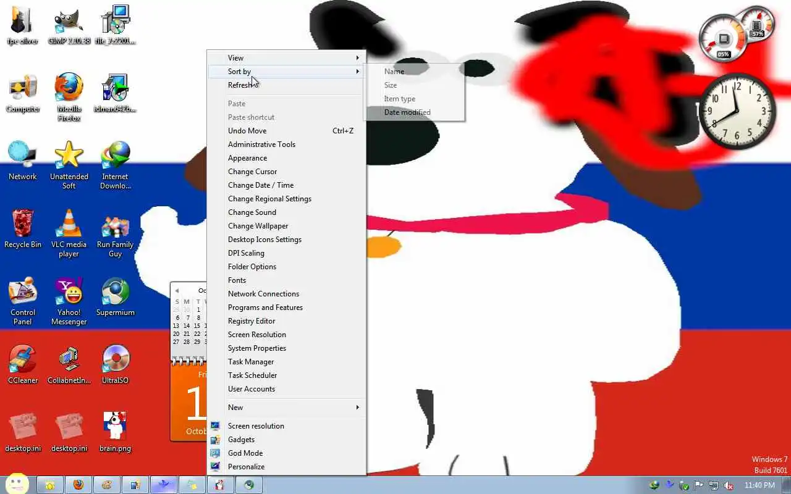Select Change Wallpaper in menu

[x=286, y=226]
